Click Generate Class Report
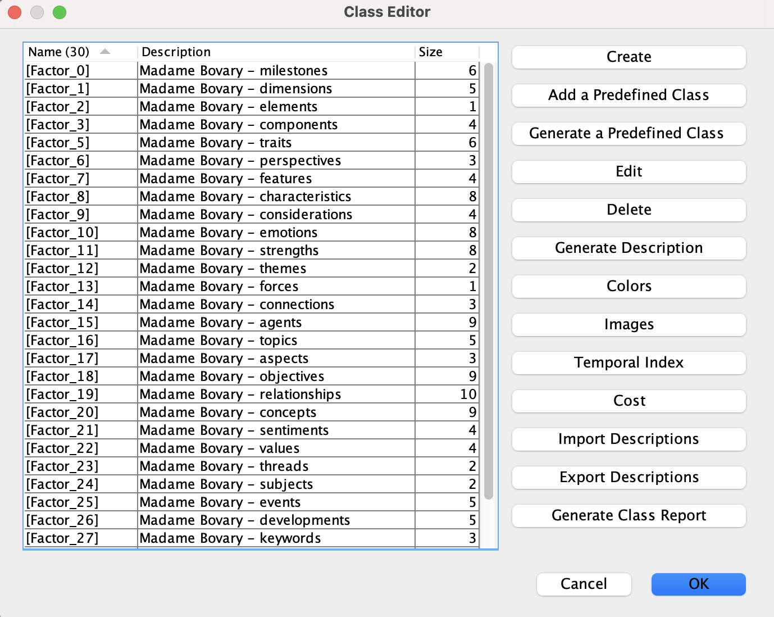This screenshot has height=617, width=774. (629, 516)
